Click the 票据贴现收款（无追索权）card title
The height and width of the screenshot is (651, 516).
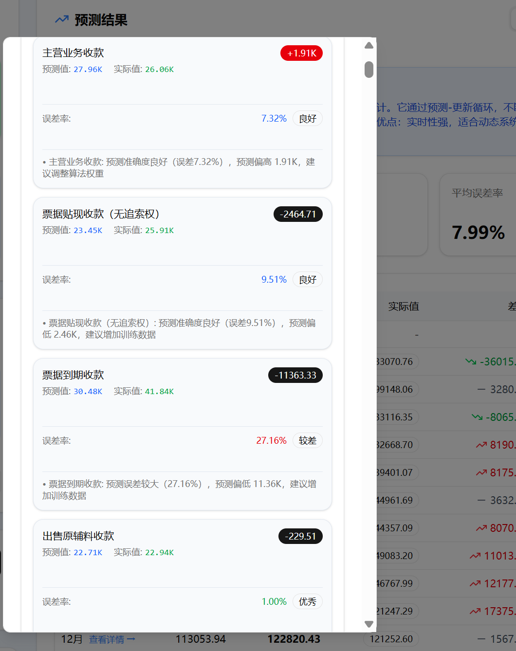101,214
